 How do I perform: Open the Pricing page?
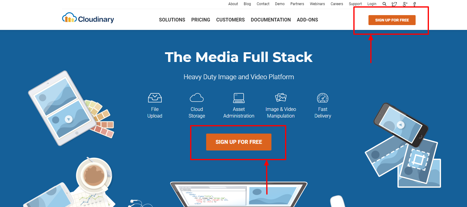(x=201, y=20)
